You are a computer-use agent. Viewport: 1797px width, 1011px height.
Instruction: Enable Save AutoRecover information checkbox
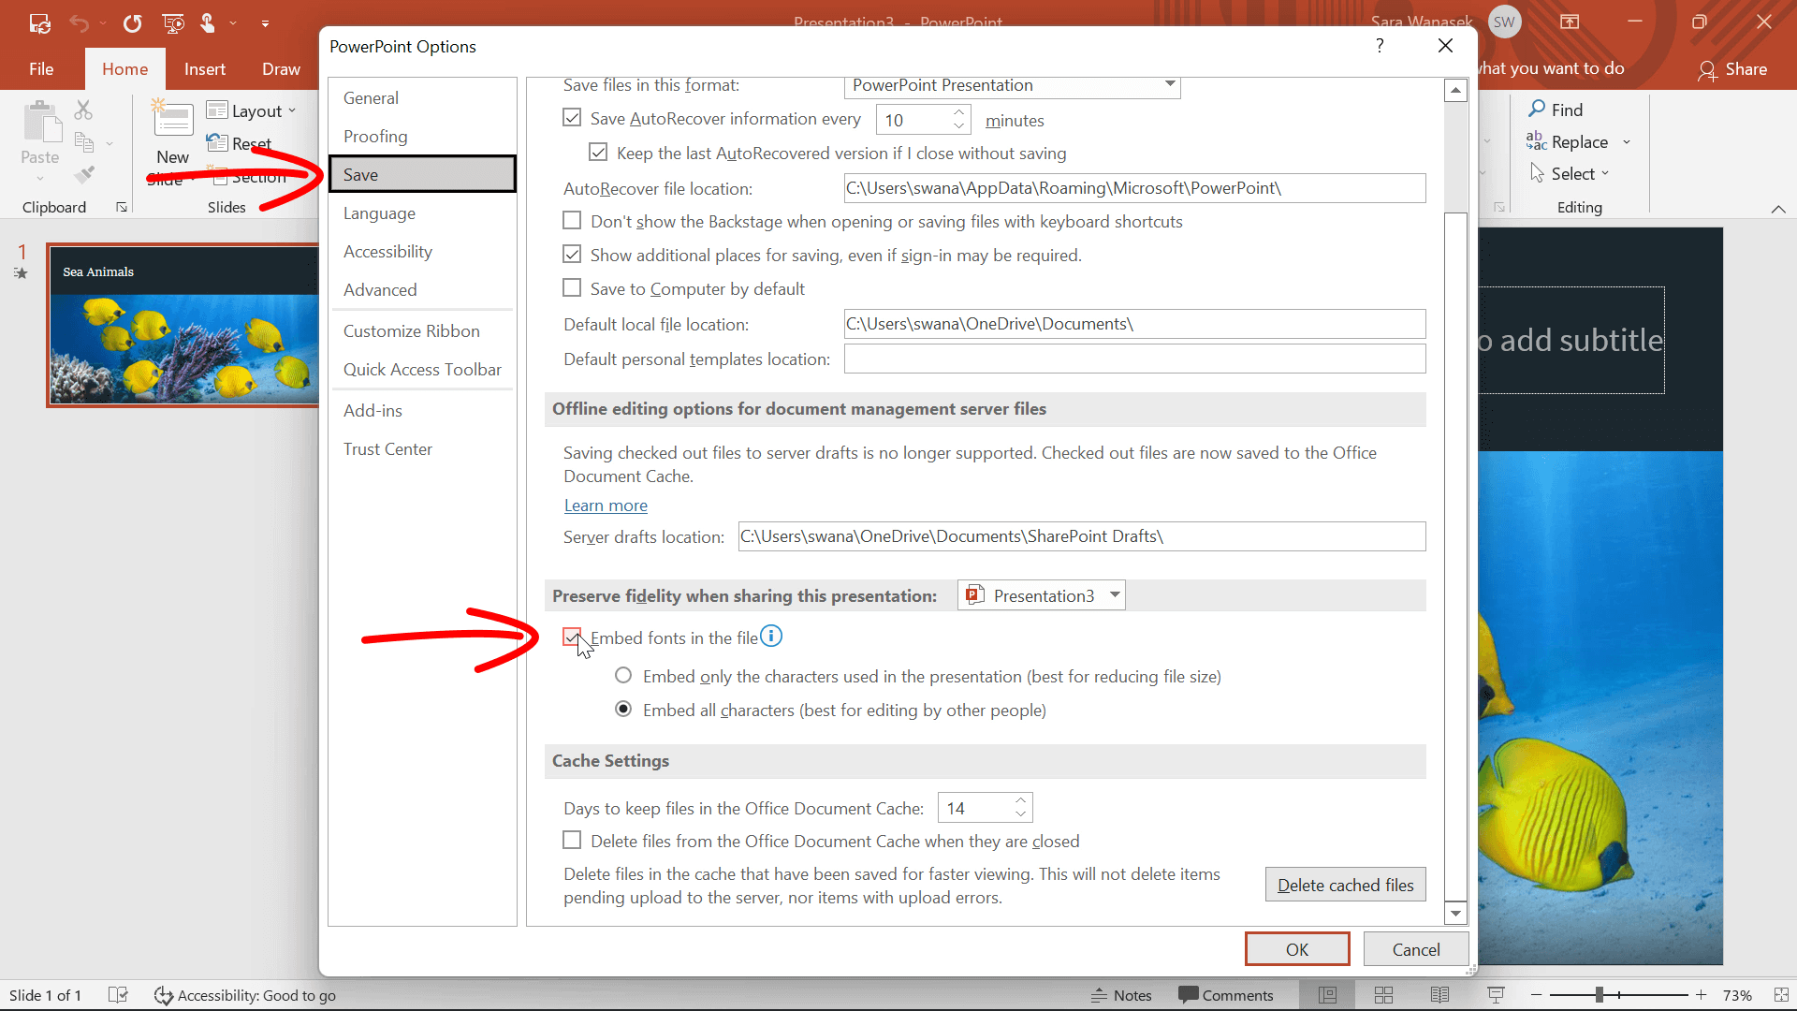tap(572, 119)
